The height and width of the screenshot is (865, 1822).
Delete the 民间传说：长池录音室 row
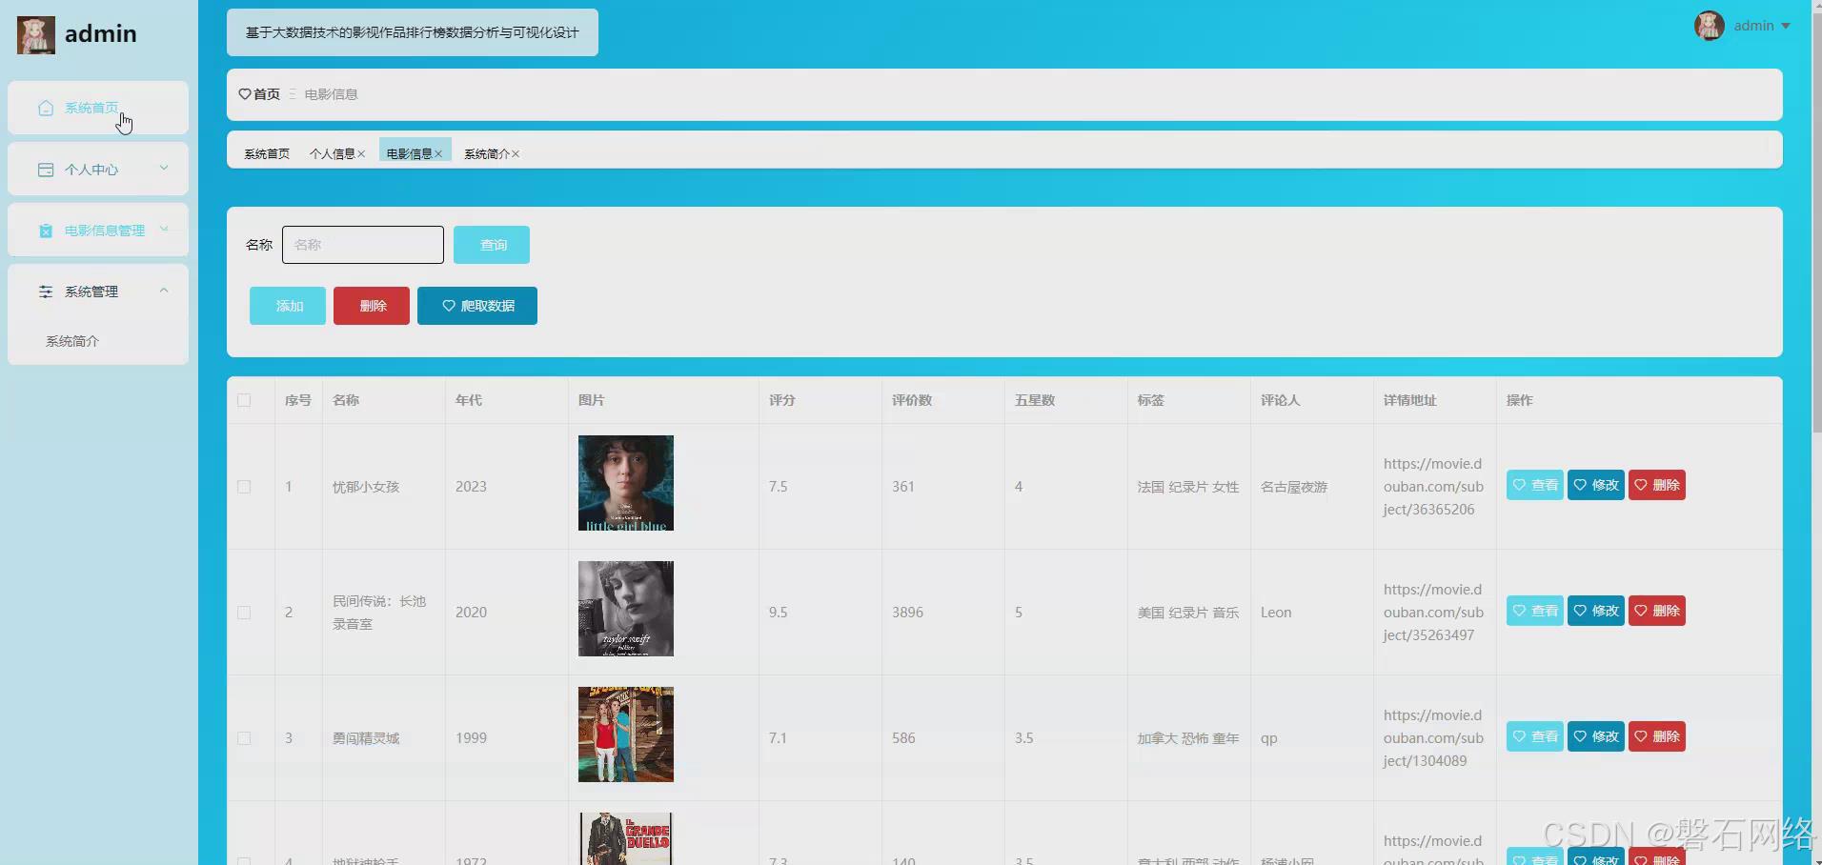(1657, 611)
